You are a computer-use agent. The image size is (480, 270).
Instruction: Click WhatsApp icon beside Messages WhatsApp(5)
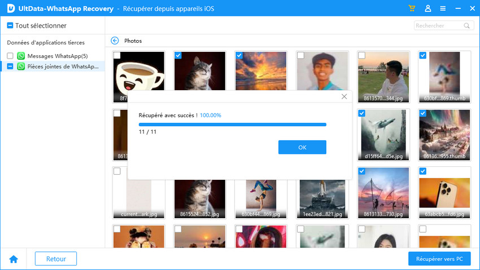click(x=21, y=56)
